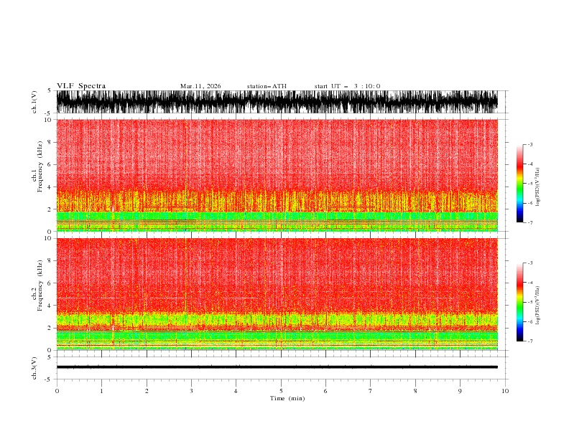
Task: Click the "8" kHz tick on ch.1 frequency axis
Action: click(x=50, y=142)
